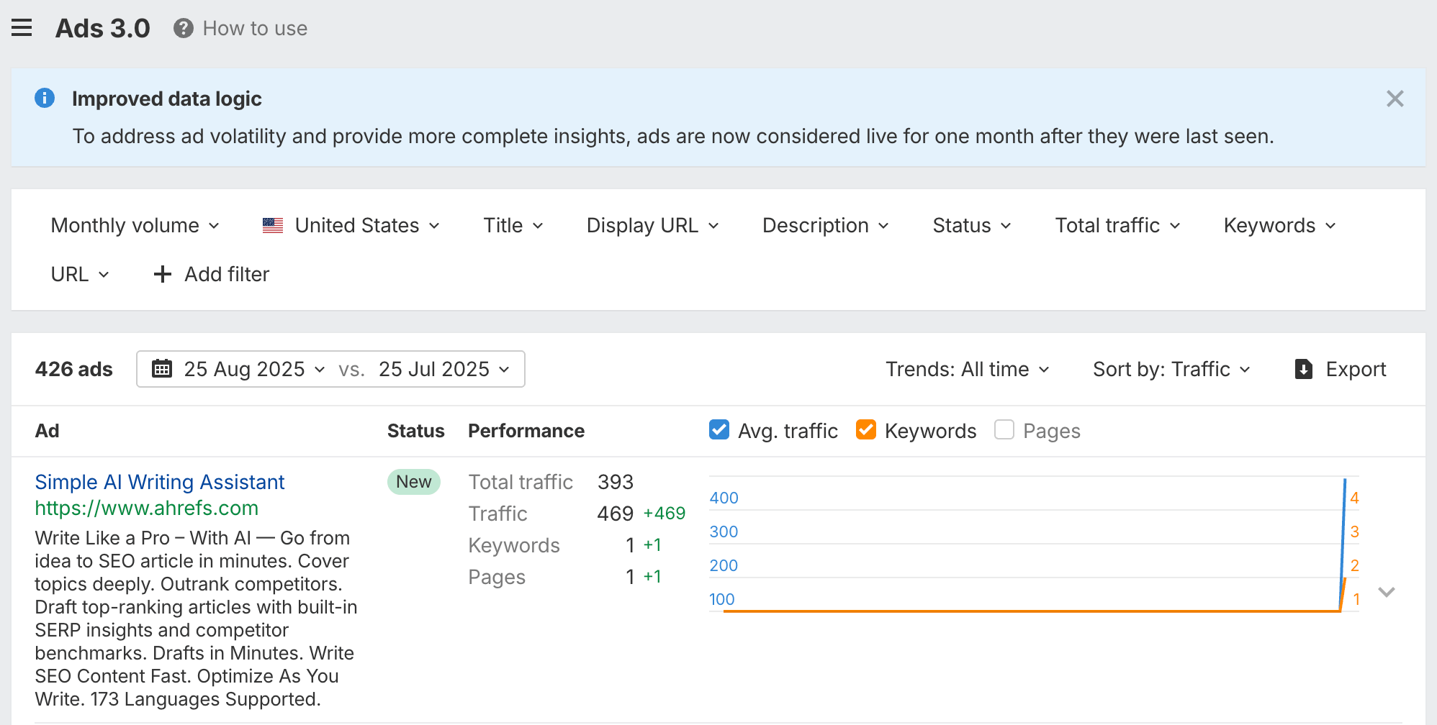
Task: Visit the https://www.ahrefs.com link
Action: [146, 508]
